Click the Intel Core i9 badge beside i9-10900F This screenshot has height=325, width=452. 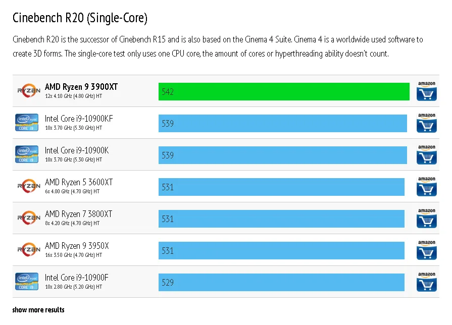[x=27, y=282]
